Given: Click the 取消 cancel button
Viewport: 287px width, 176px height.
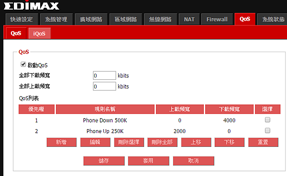Looking at the screenshot, I should pyautogui.click(x=194, y=161).
